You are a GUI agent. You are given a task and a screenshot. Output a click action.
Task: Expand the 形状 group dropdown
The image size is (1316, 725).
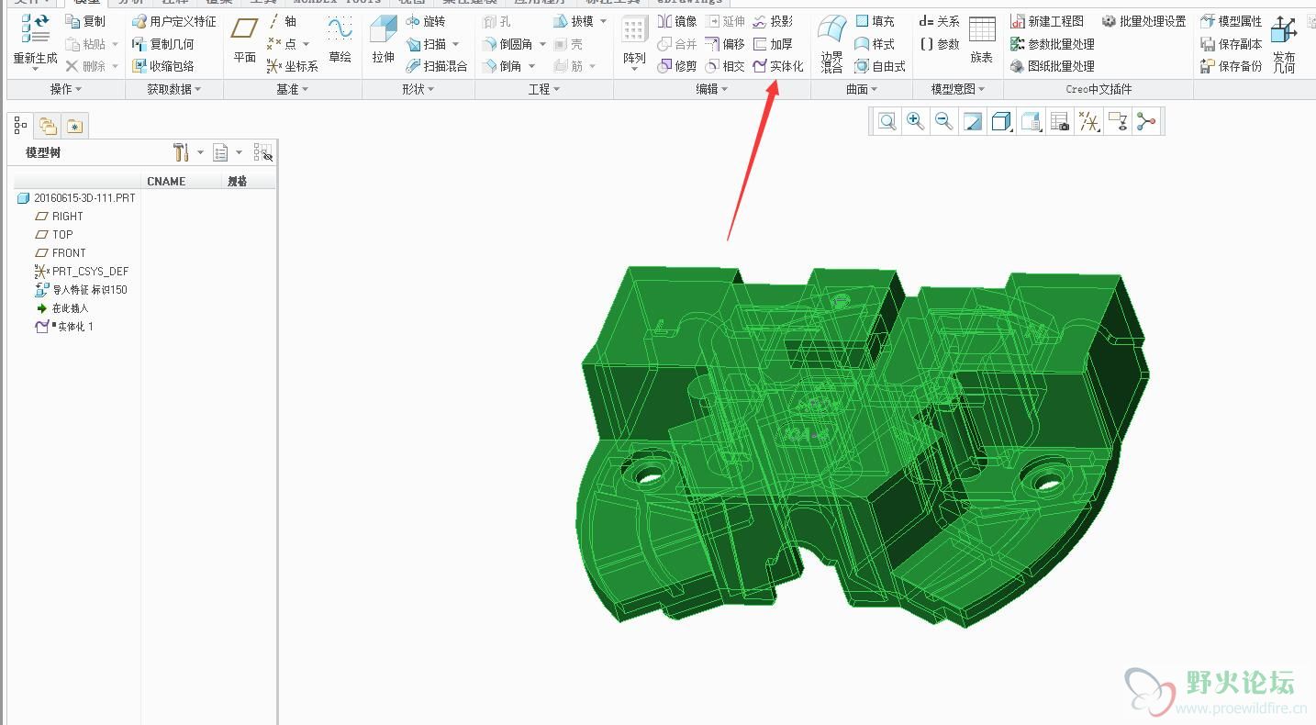coord(418,89)
